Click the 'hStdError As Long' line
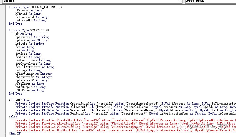This screenshot has height=137, width=236. pos(30,90)
